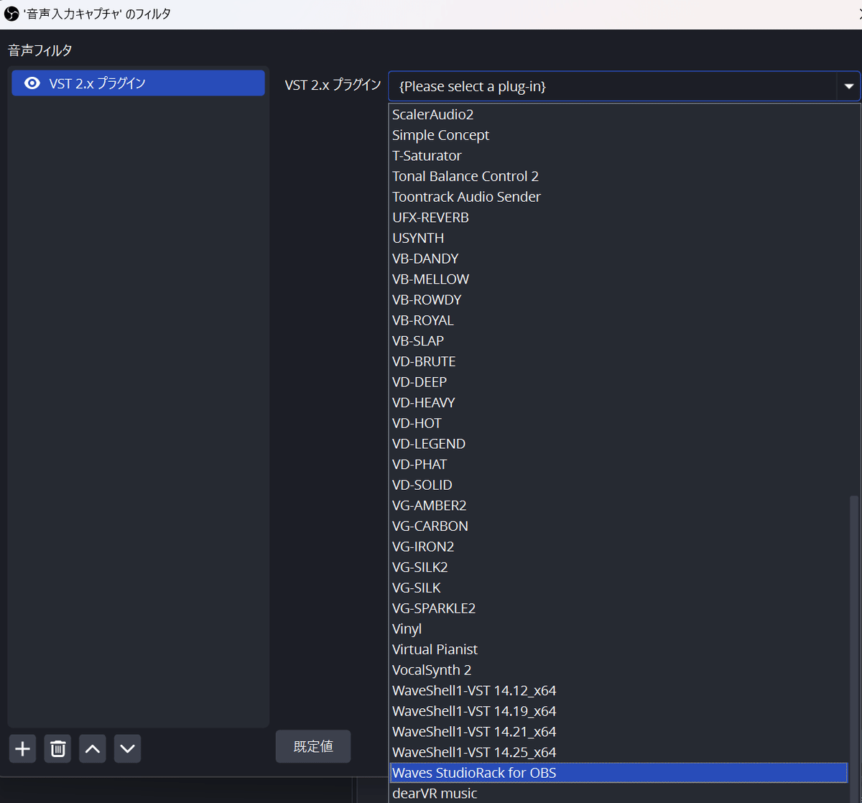Reset with the 既定値 button
This screenshot has width=862, height=803.
313,746
